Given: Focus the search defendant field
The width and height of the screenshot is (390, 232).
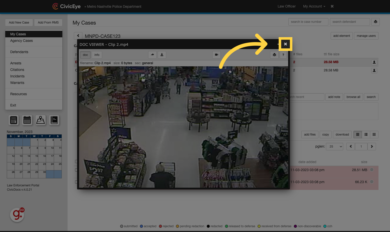Looking at the screenshot, I should (350, 22).
